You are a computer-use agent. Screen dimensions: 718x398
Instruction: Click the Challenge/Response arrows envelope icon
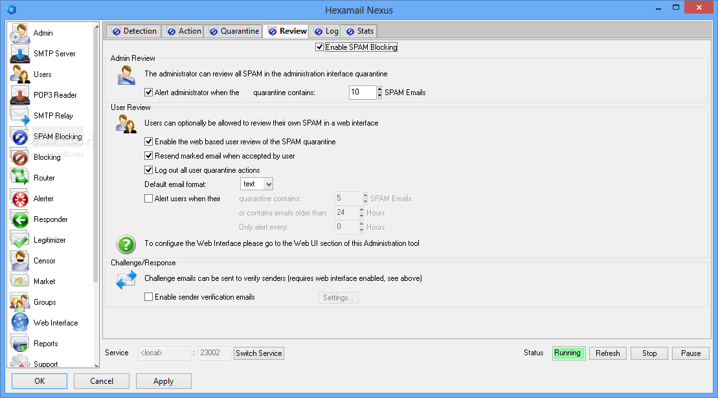click(126, 280)
